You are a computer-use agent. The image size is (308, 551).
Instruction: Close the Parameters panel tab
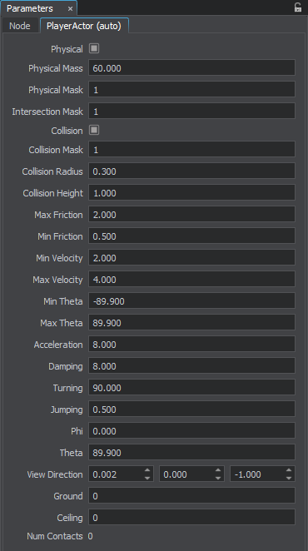(70, 9)
